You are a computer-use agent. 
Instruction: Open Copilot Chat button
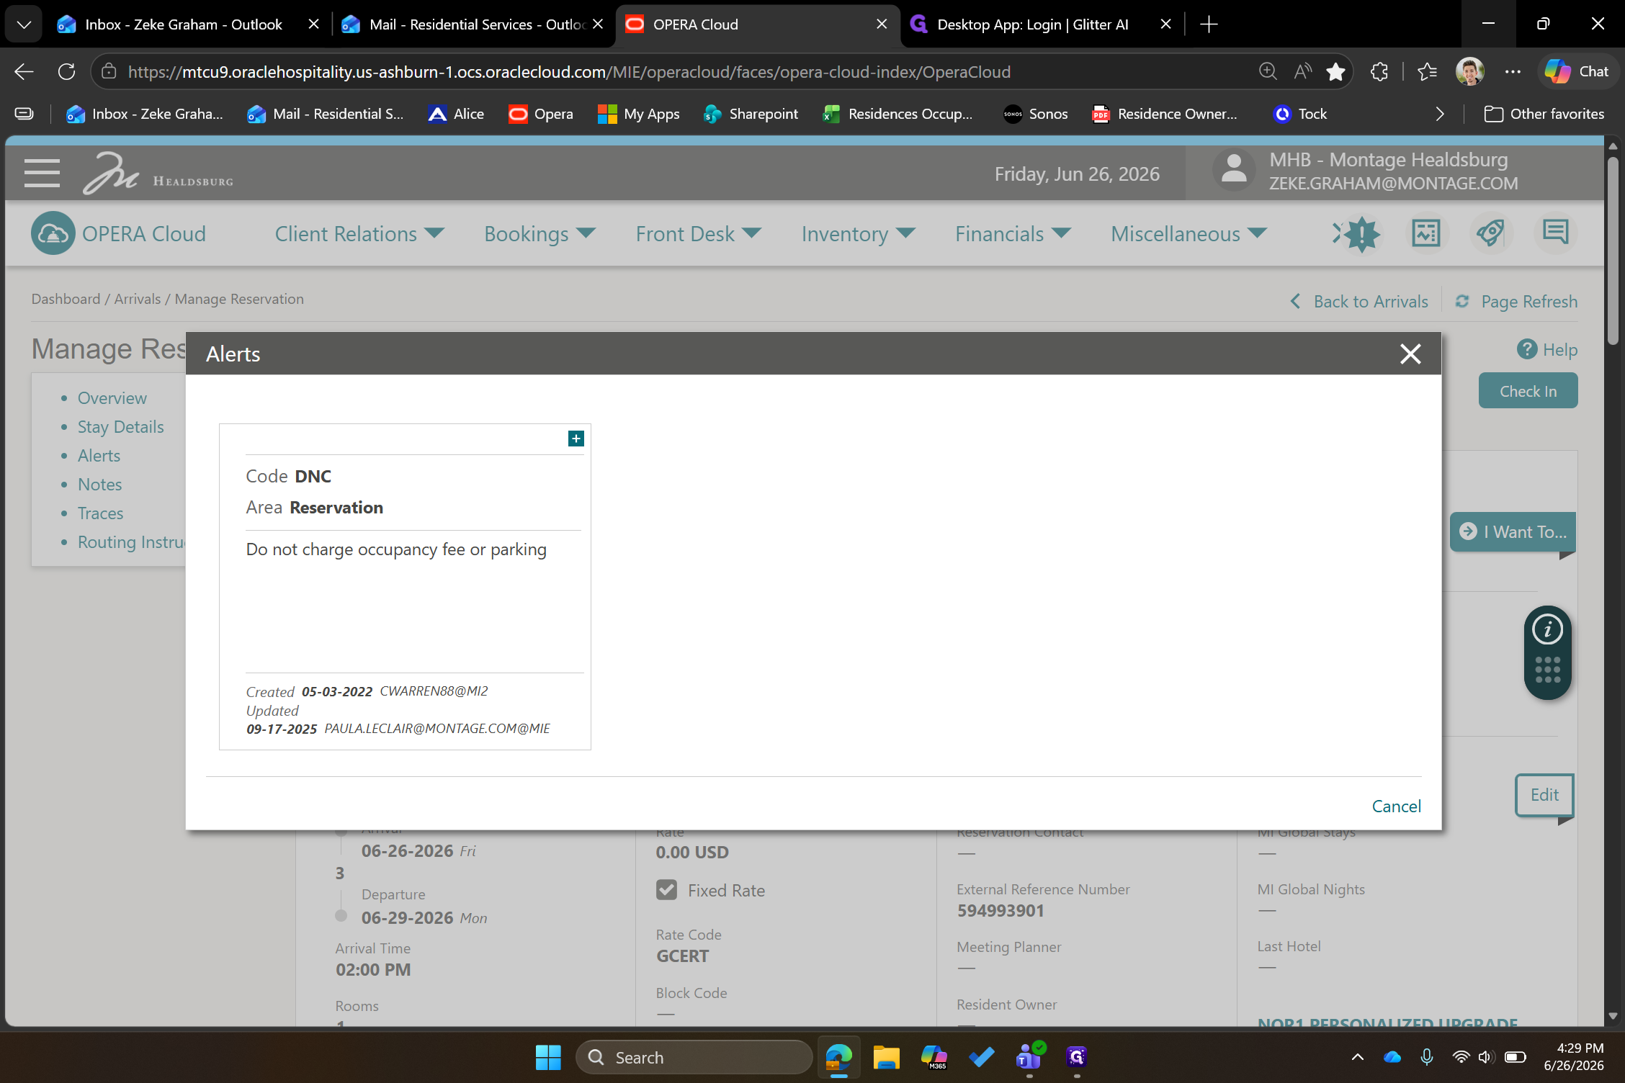(x=1577, y=71)
